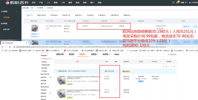Collapse the 订单管理 sidebar section

coord(17,12)
